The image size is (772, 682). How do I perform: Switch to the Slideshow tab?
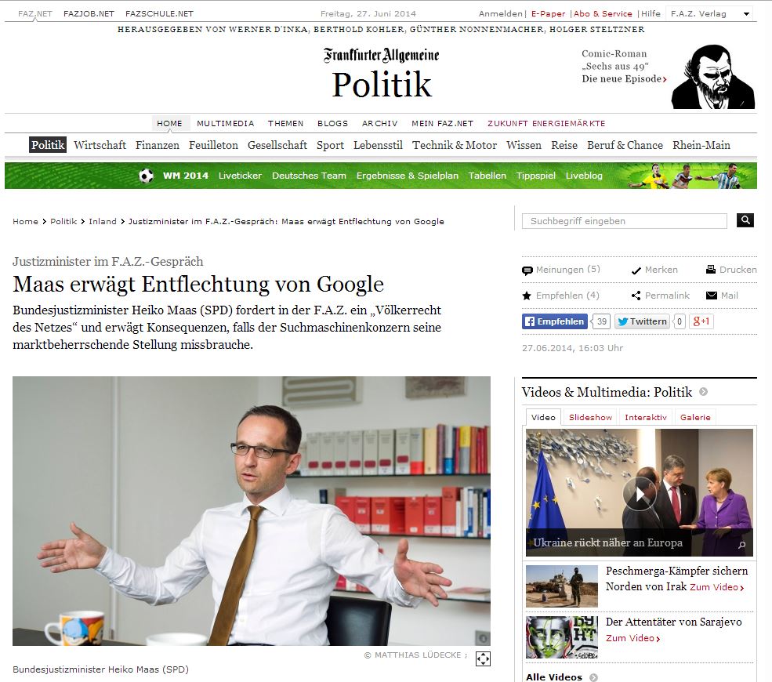590,417
